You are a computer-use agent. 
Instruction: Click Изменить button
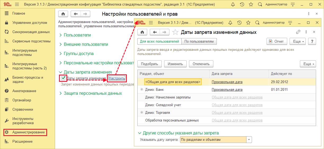click(175, 64)
